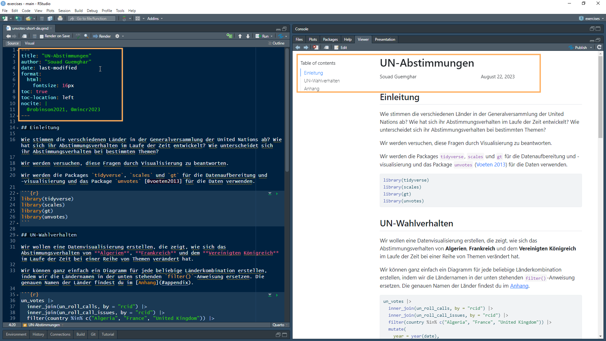Enable Render on Save checkbox
Screen dimensions: 606x341
(42, 36)
